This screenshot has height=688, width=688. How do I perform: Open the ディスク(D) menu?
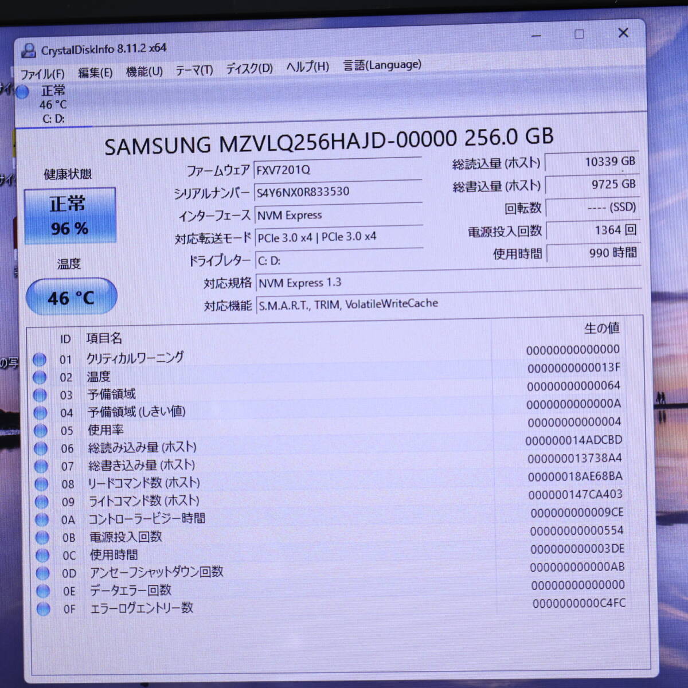pos(249,68)
